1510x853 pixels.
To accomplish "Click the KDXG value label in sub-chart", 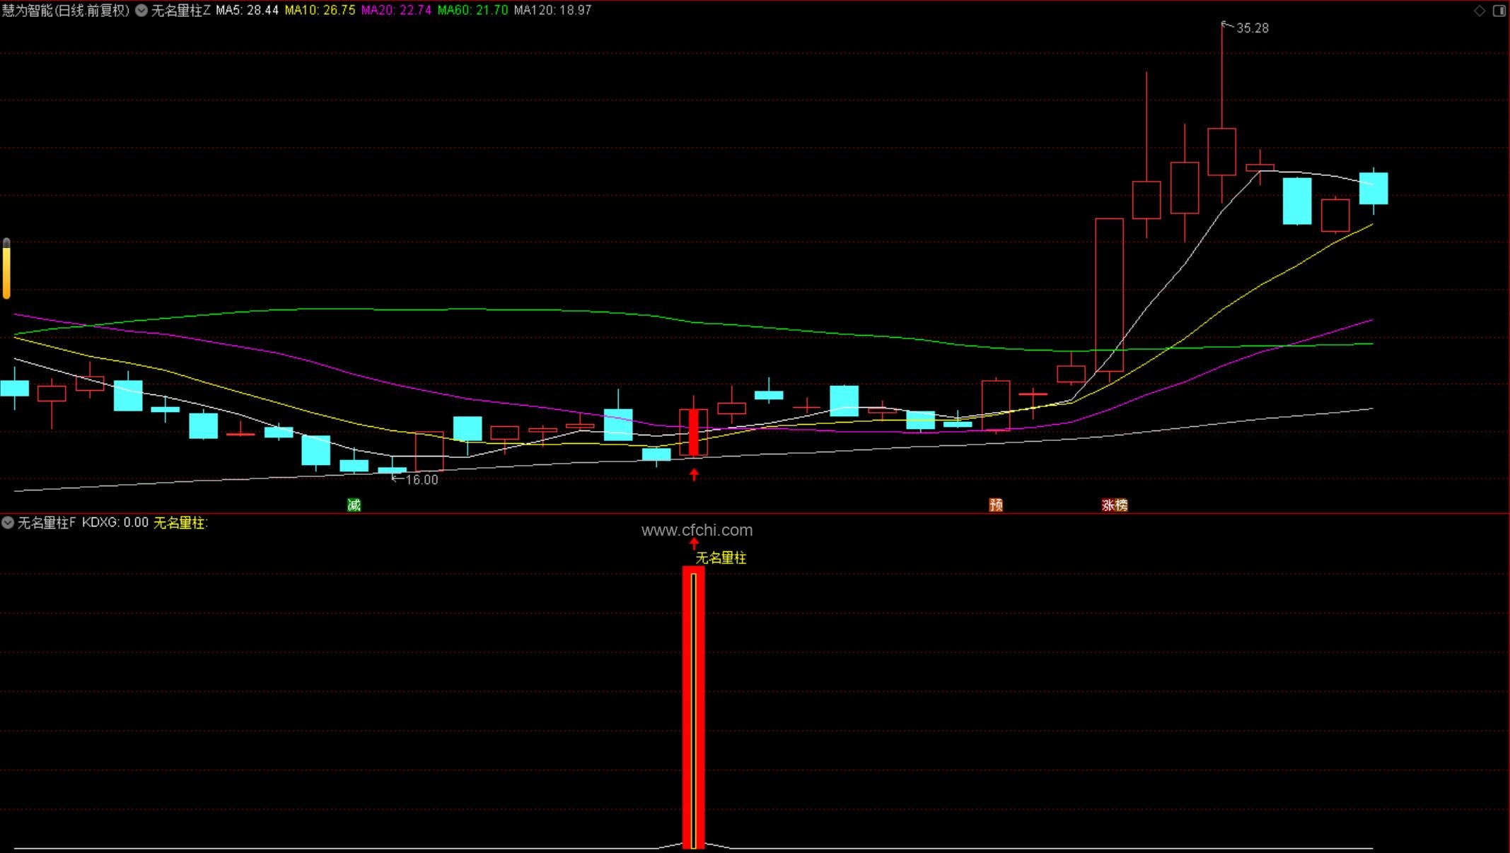I will [x=115, y=523].
